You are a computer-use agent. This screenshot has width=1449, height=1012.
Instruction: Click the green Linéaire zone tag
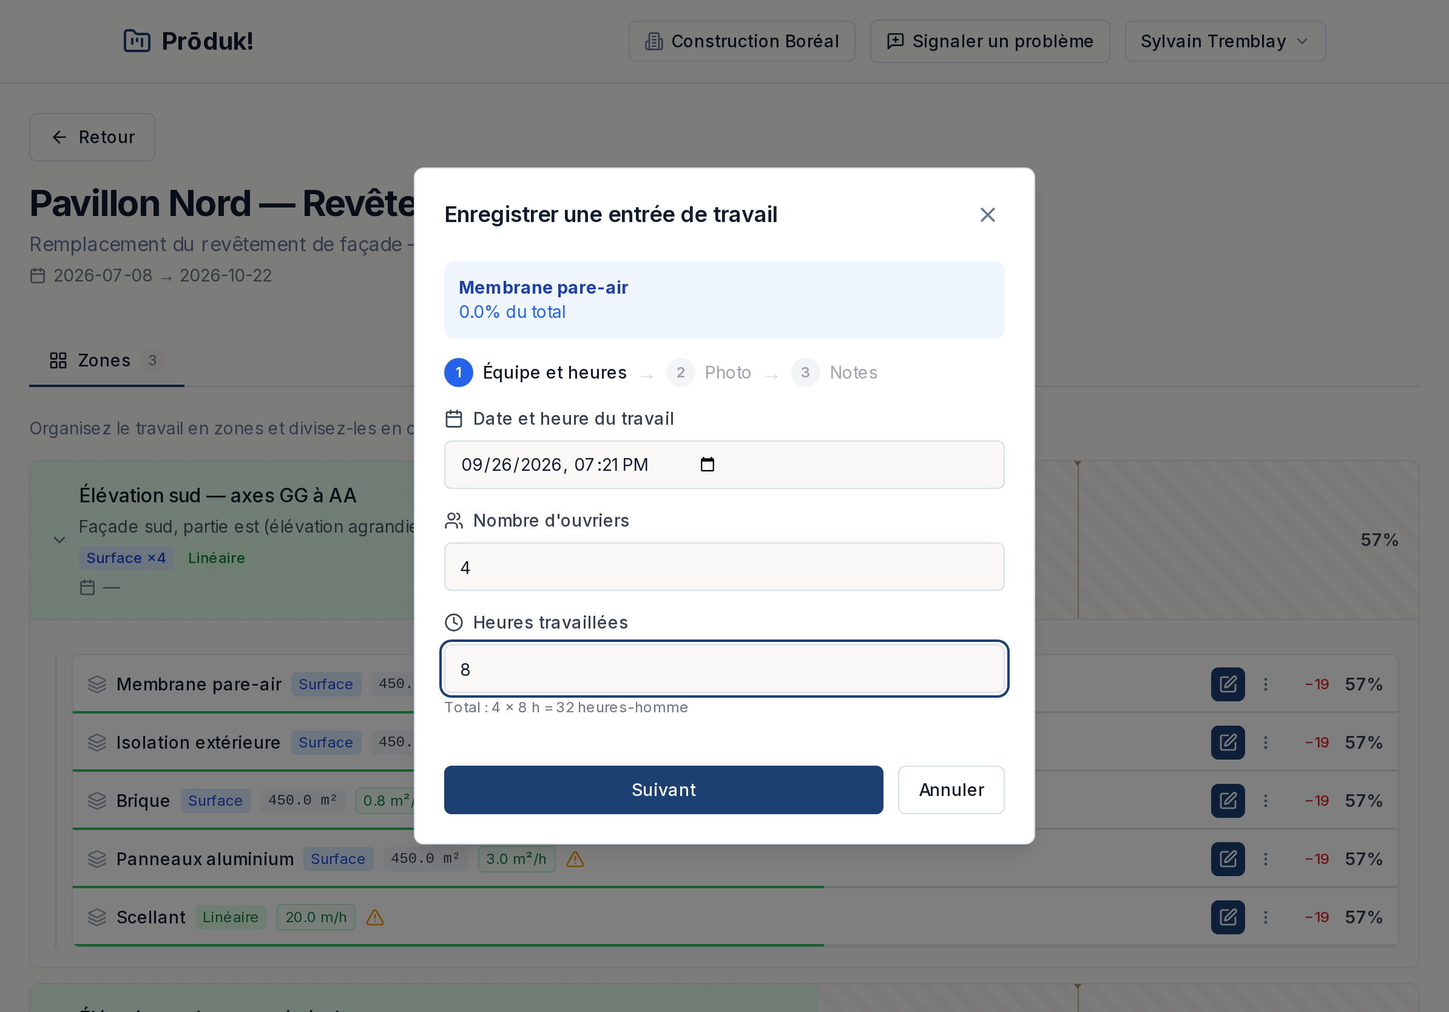tap(217, 558)
